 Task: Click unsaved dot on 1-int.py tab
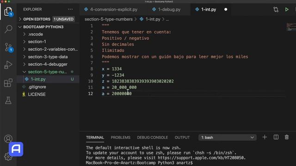tap(226, 9)
